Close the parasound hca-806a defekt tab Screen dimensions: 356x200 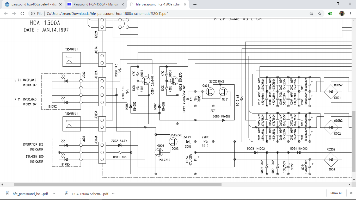click(x=60, y=4)
